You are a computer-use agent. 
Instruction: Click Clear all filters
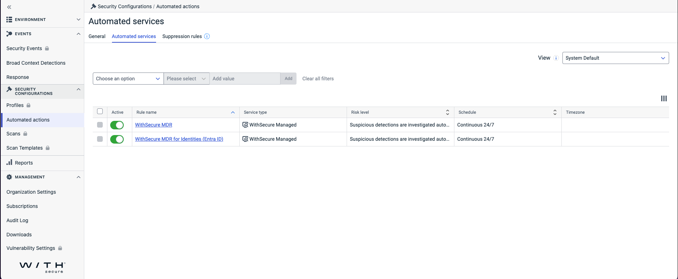(318, 79)
